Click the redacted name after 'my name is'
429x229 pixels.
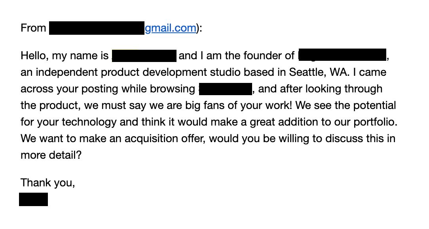[x=144, y=56]
